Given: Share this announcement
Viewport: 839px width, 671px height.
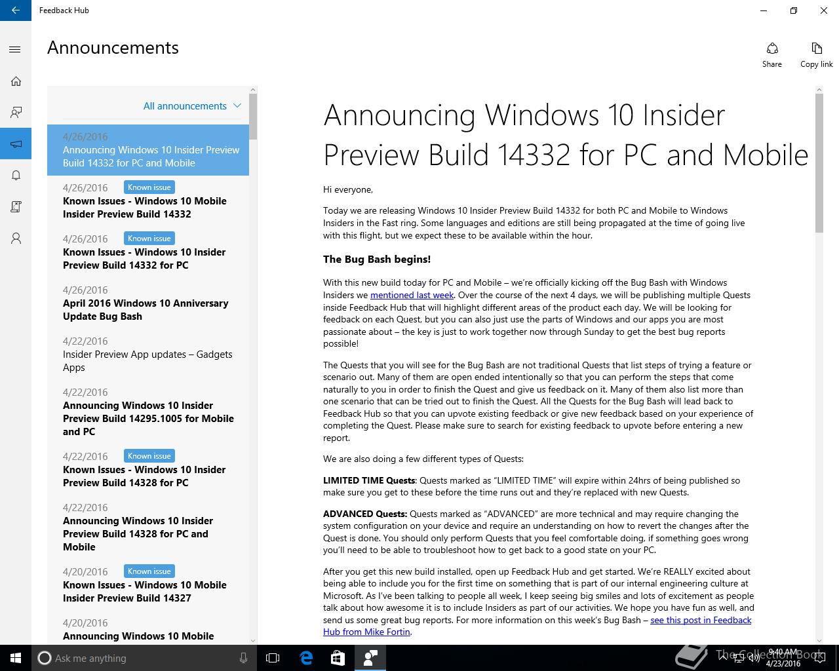Looking at the screenshot, I should point(772,55).
